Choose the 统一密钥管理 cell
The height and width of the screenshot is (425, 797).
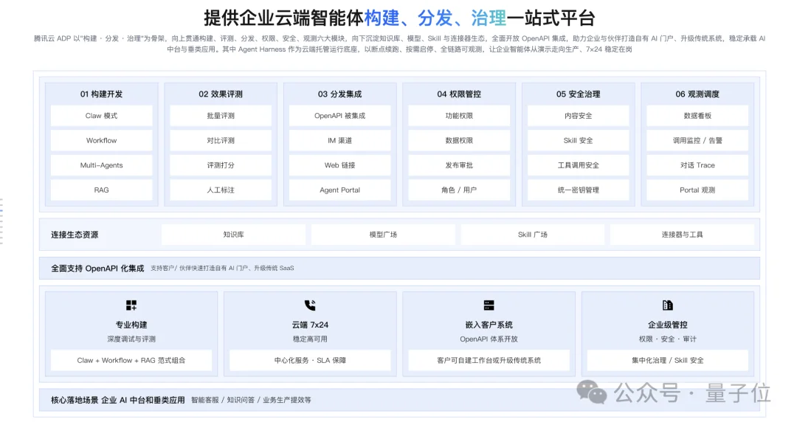(x=579, y=190)
